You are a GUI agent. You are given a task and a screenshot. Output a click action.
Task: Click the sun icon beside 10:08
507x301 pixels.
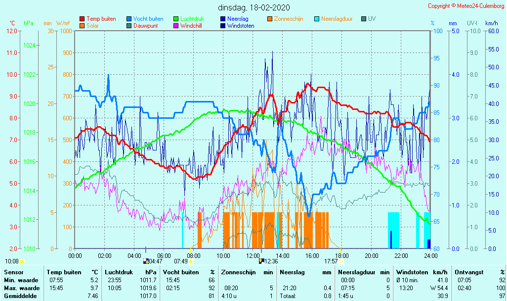coord(22,261)
